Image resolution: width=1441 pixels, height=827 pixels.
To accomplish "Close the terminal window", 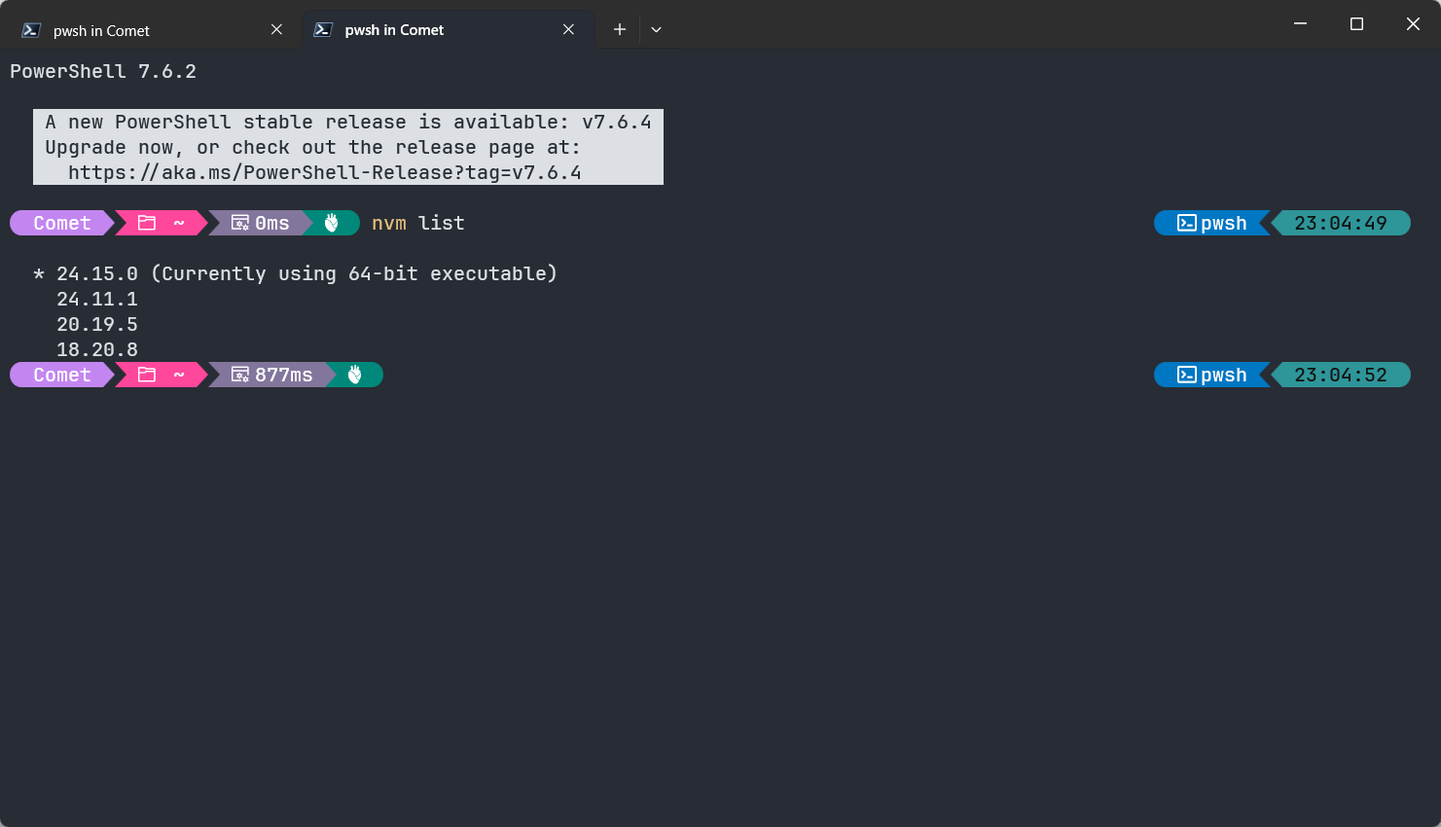I will pos(1413,23).
